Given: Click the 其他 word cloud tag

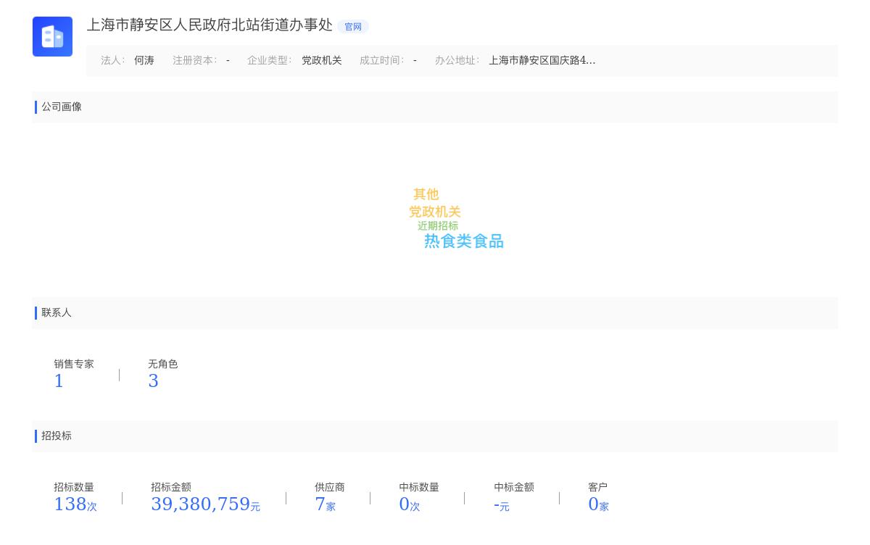Looking at the screenshot, I should 426,194.
